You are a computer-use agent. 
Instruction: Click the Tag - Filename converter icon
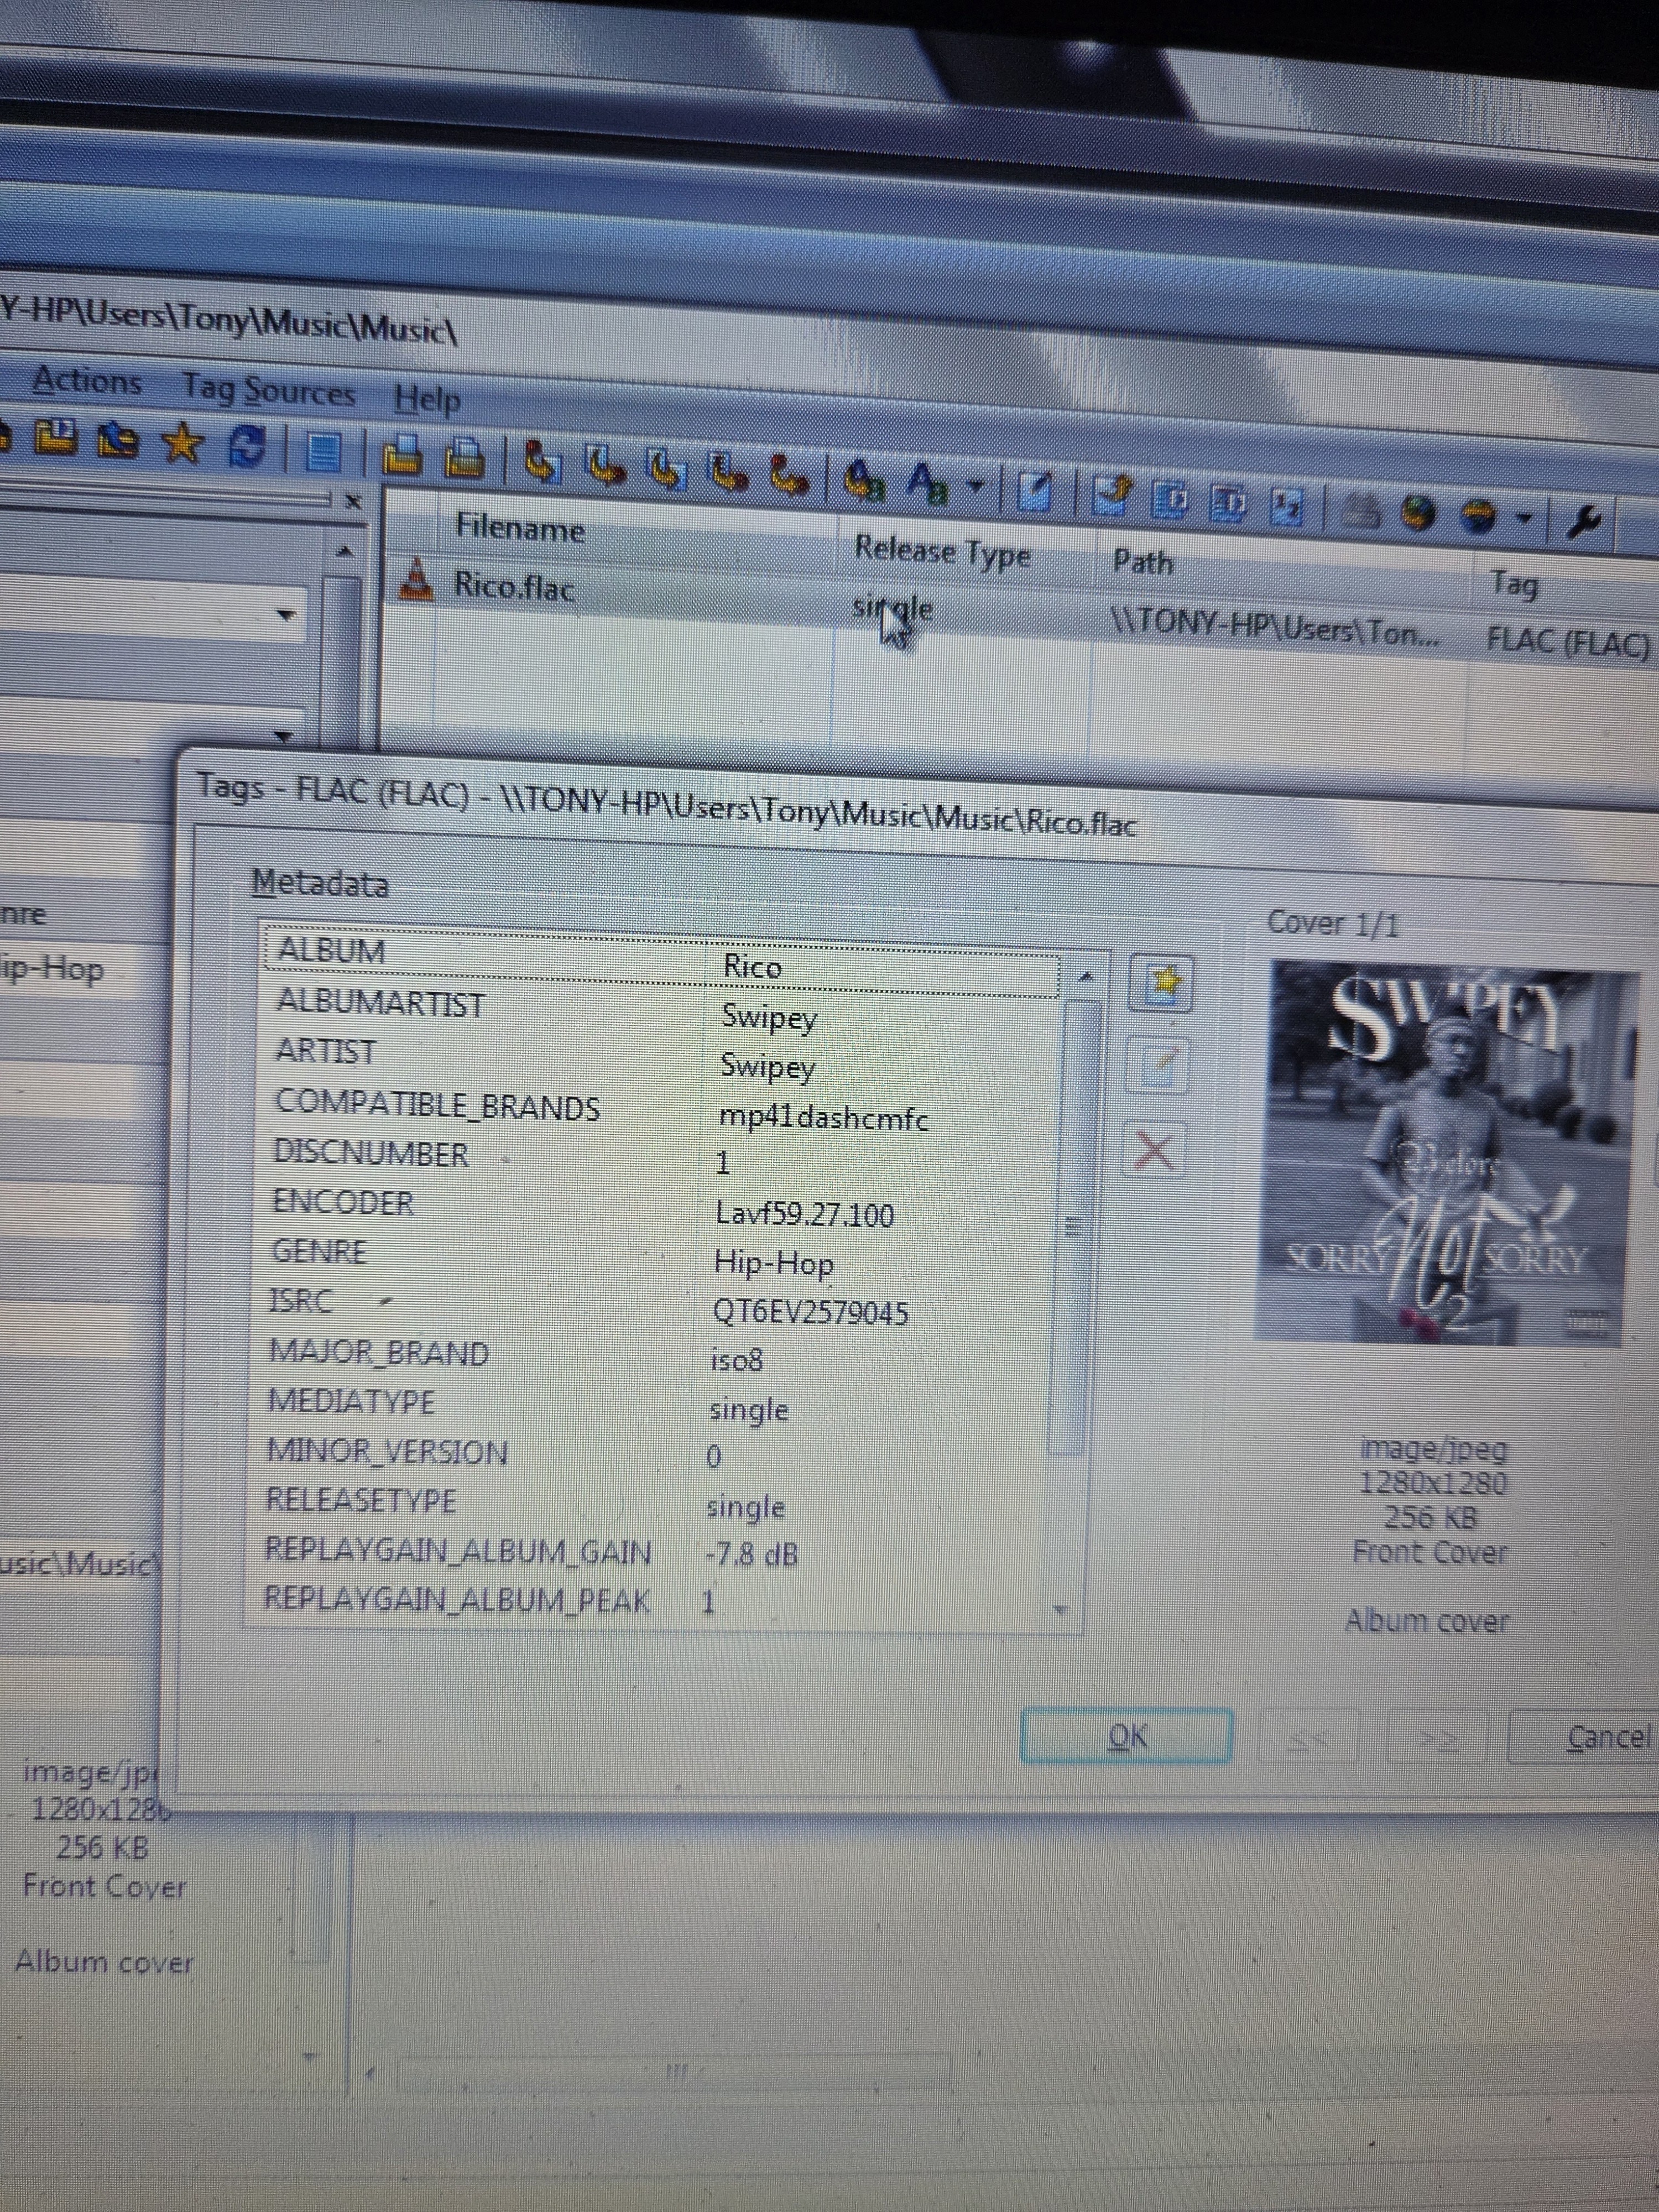(x=544, y=462)
